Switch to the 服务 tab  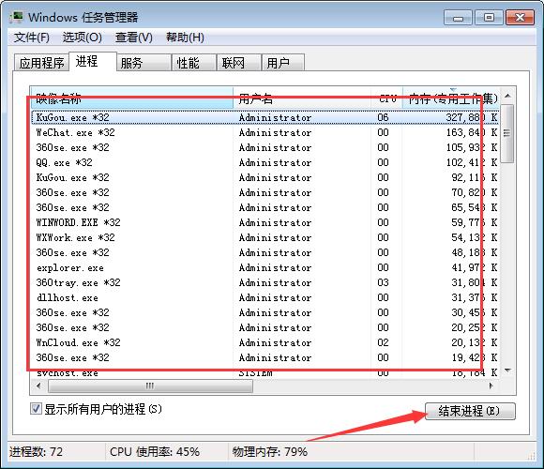pos(144,63)
